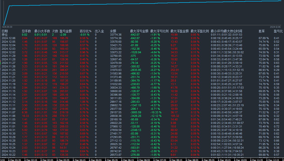Select the 2024.11.14 date row
Image resolution: width=284 pixels, height=161 pixels.
click(9, 95)
